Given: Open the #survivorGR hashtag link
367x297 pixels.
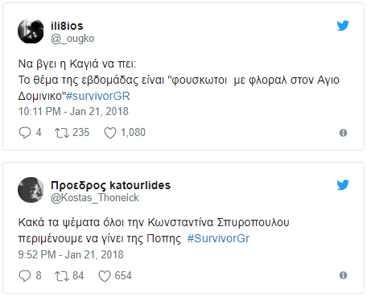Looking at the screenshot, I should [98, 96].
